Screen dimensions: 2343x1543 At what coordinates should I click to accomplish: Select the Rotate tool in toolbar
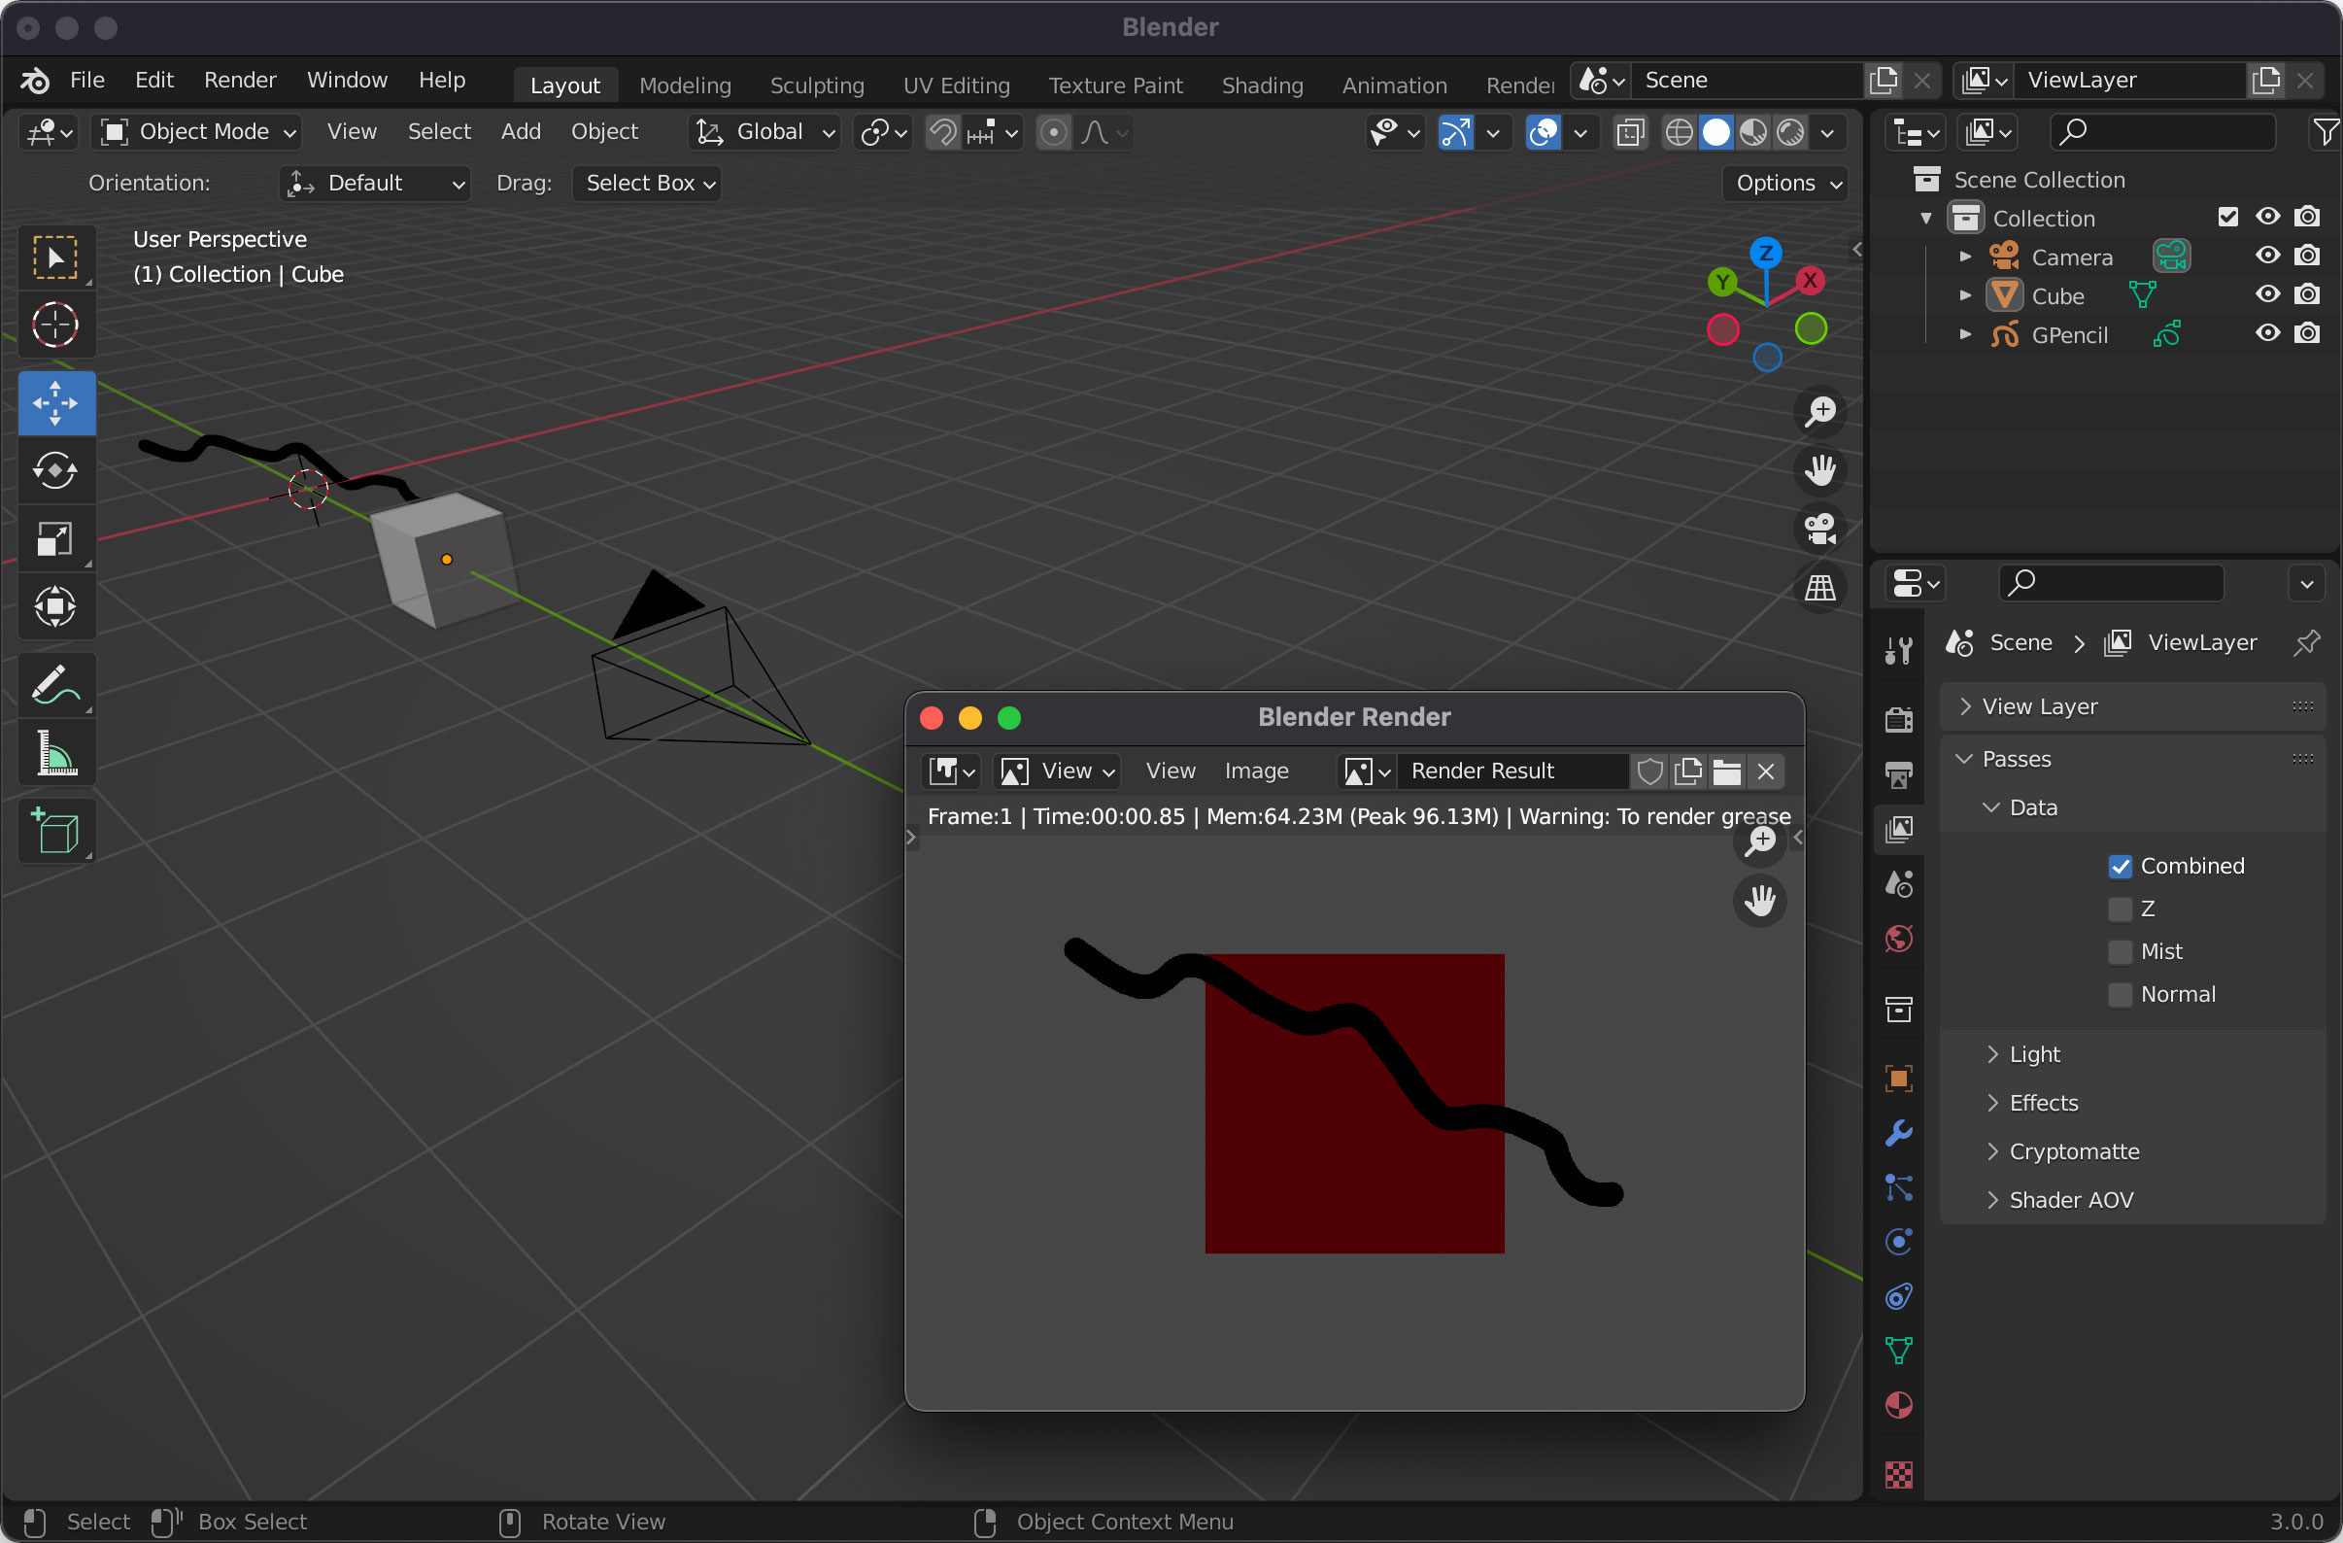pyautogui.click(x=55, y=470)
